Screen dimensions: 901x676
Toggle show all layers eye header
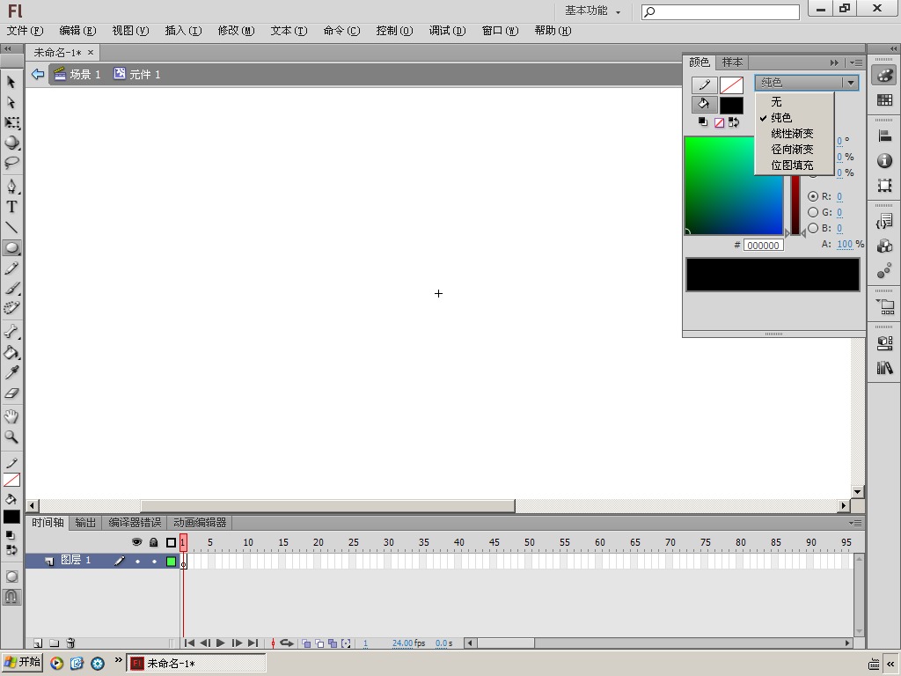tap(136, 542)
